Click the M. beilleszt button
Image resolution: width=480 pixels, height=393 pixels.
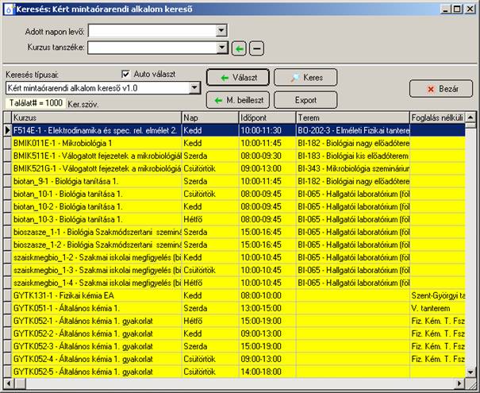tap(238, 100)
